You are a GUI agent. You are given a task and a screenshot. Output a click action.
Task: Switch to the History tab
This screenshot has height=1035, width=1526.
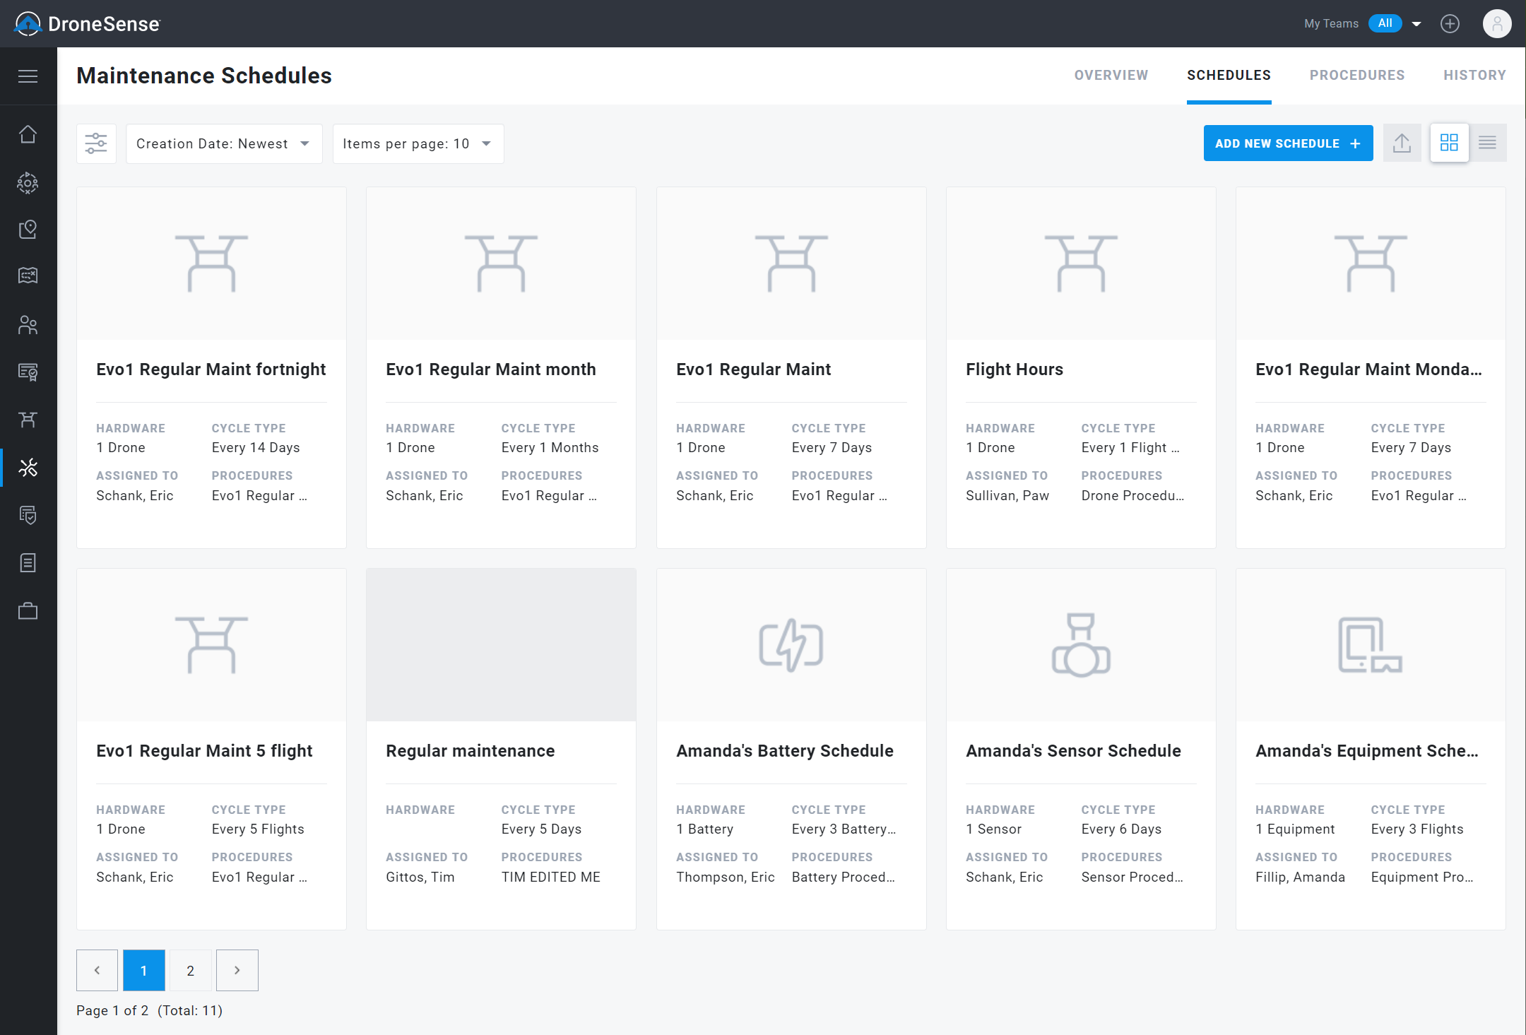(1474, 76)
